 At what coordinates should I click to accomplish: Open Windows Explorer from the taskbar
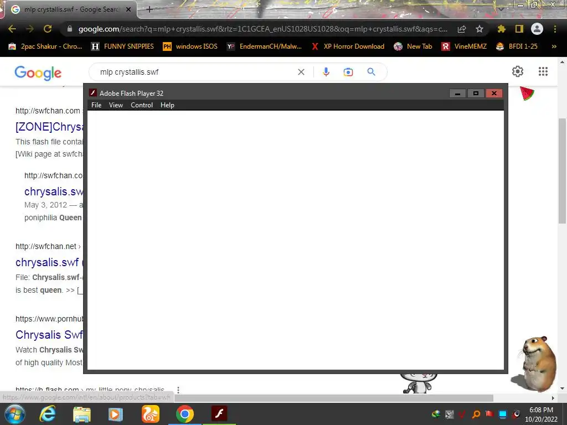[82, 414]
